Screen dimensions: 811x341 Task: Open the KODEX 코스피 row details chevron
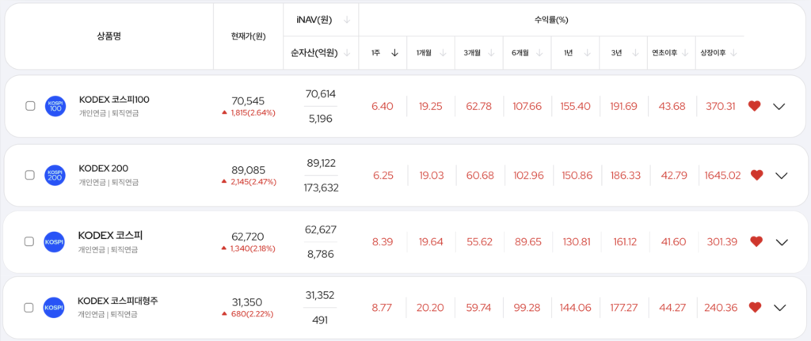click(x=781, y=241)
